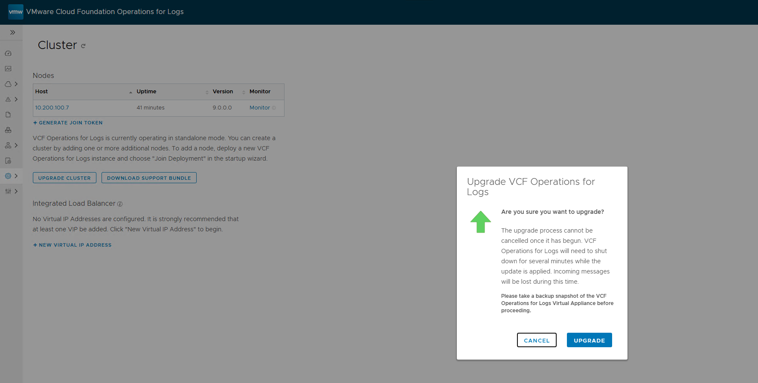This screenshot has width=758, height=383.
Task: Click the alerts warning triangle icon
Action: (8, 99)
